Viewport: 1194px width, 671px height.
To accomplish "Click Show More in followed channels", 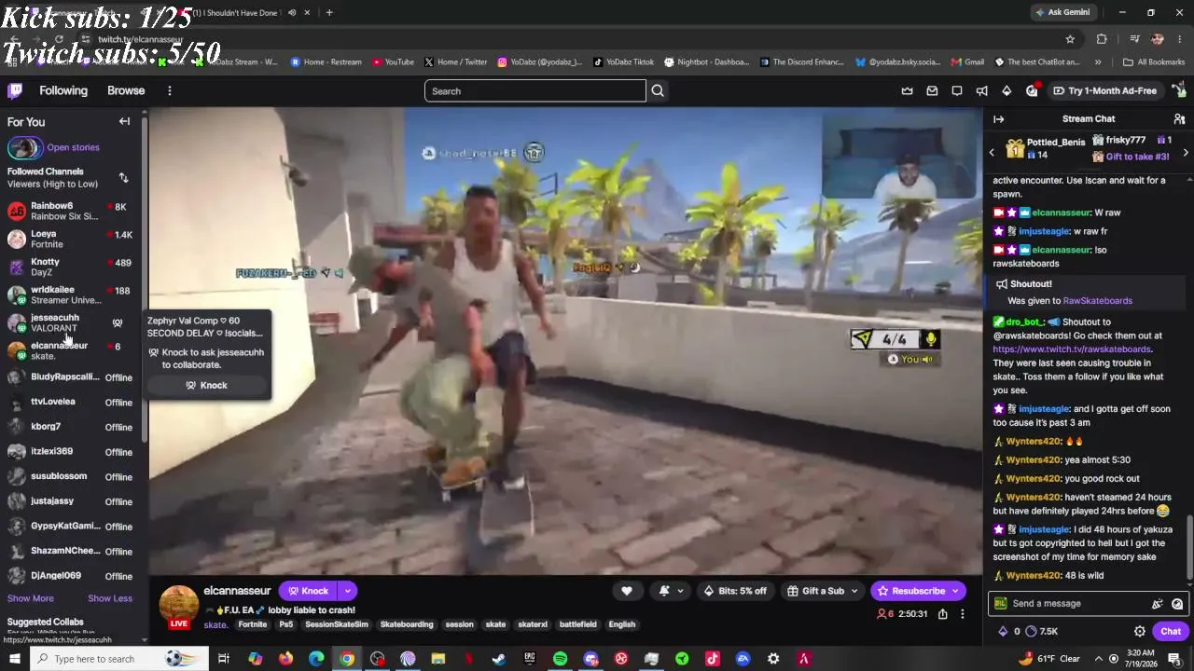I will pos(31,598).
